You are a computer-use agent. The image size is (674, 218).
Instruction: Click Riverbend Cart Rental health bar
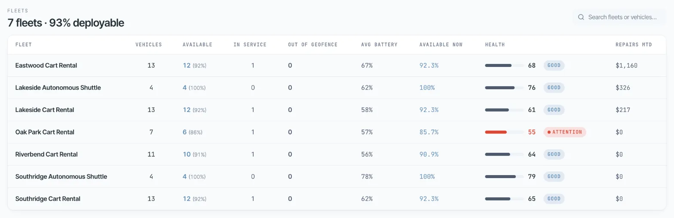click(x=504, y=154)
